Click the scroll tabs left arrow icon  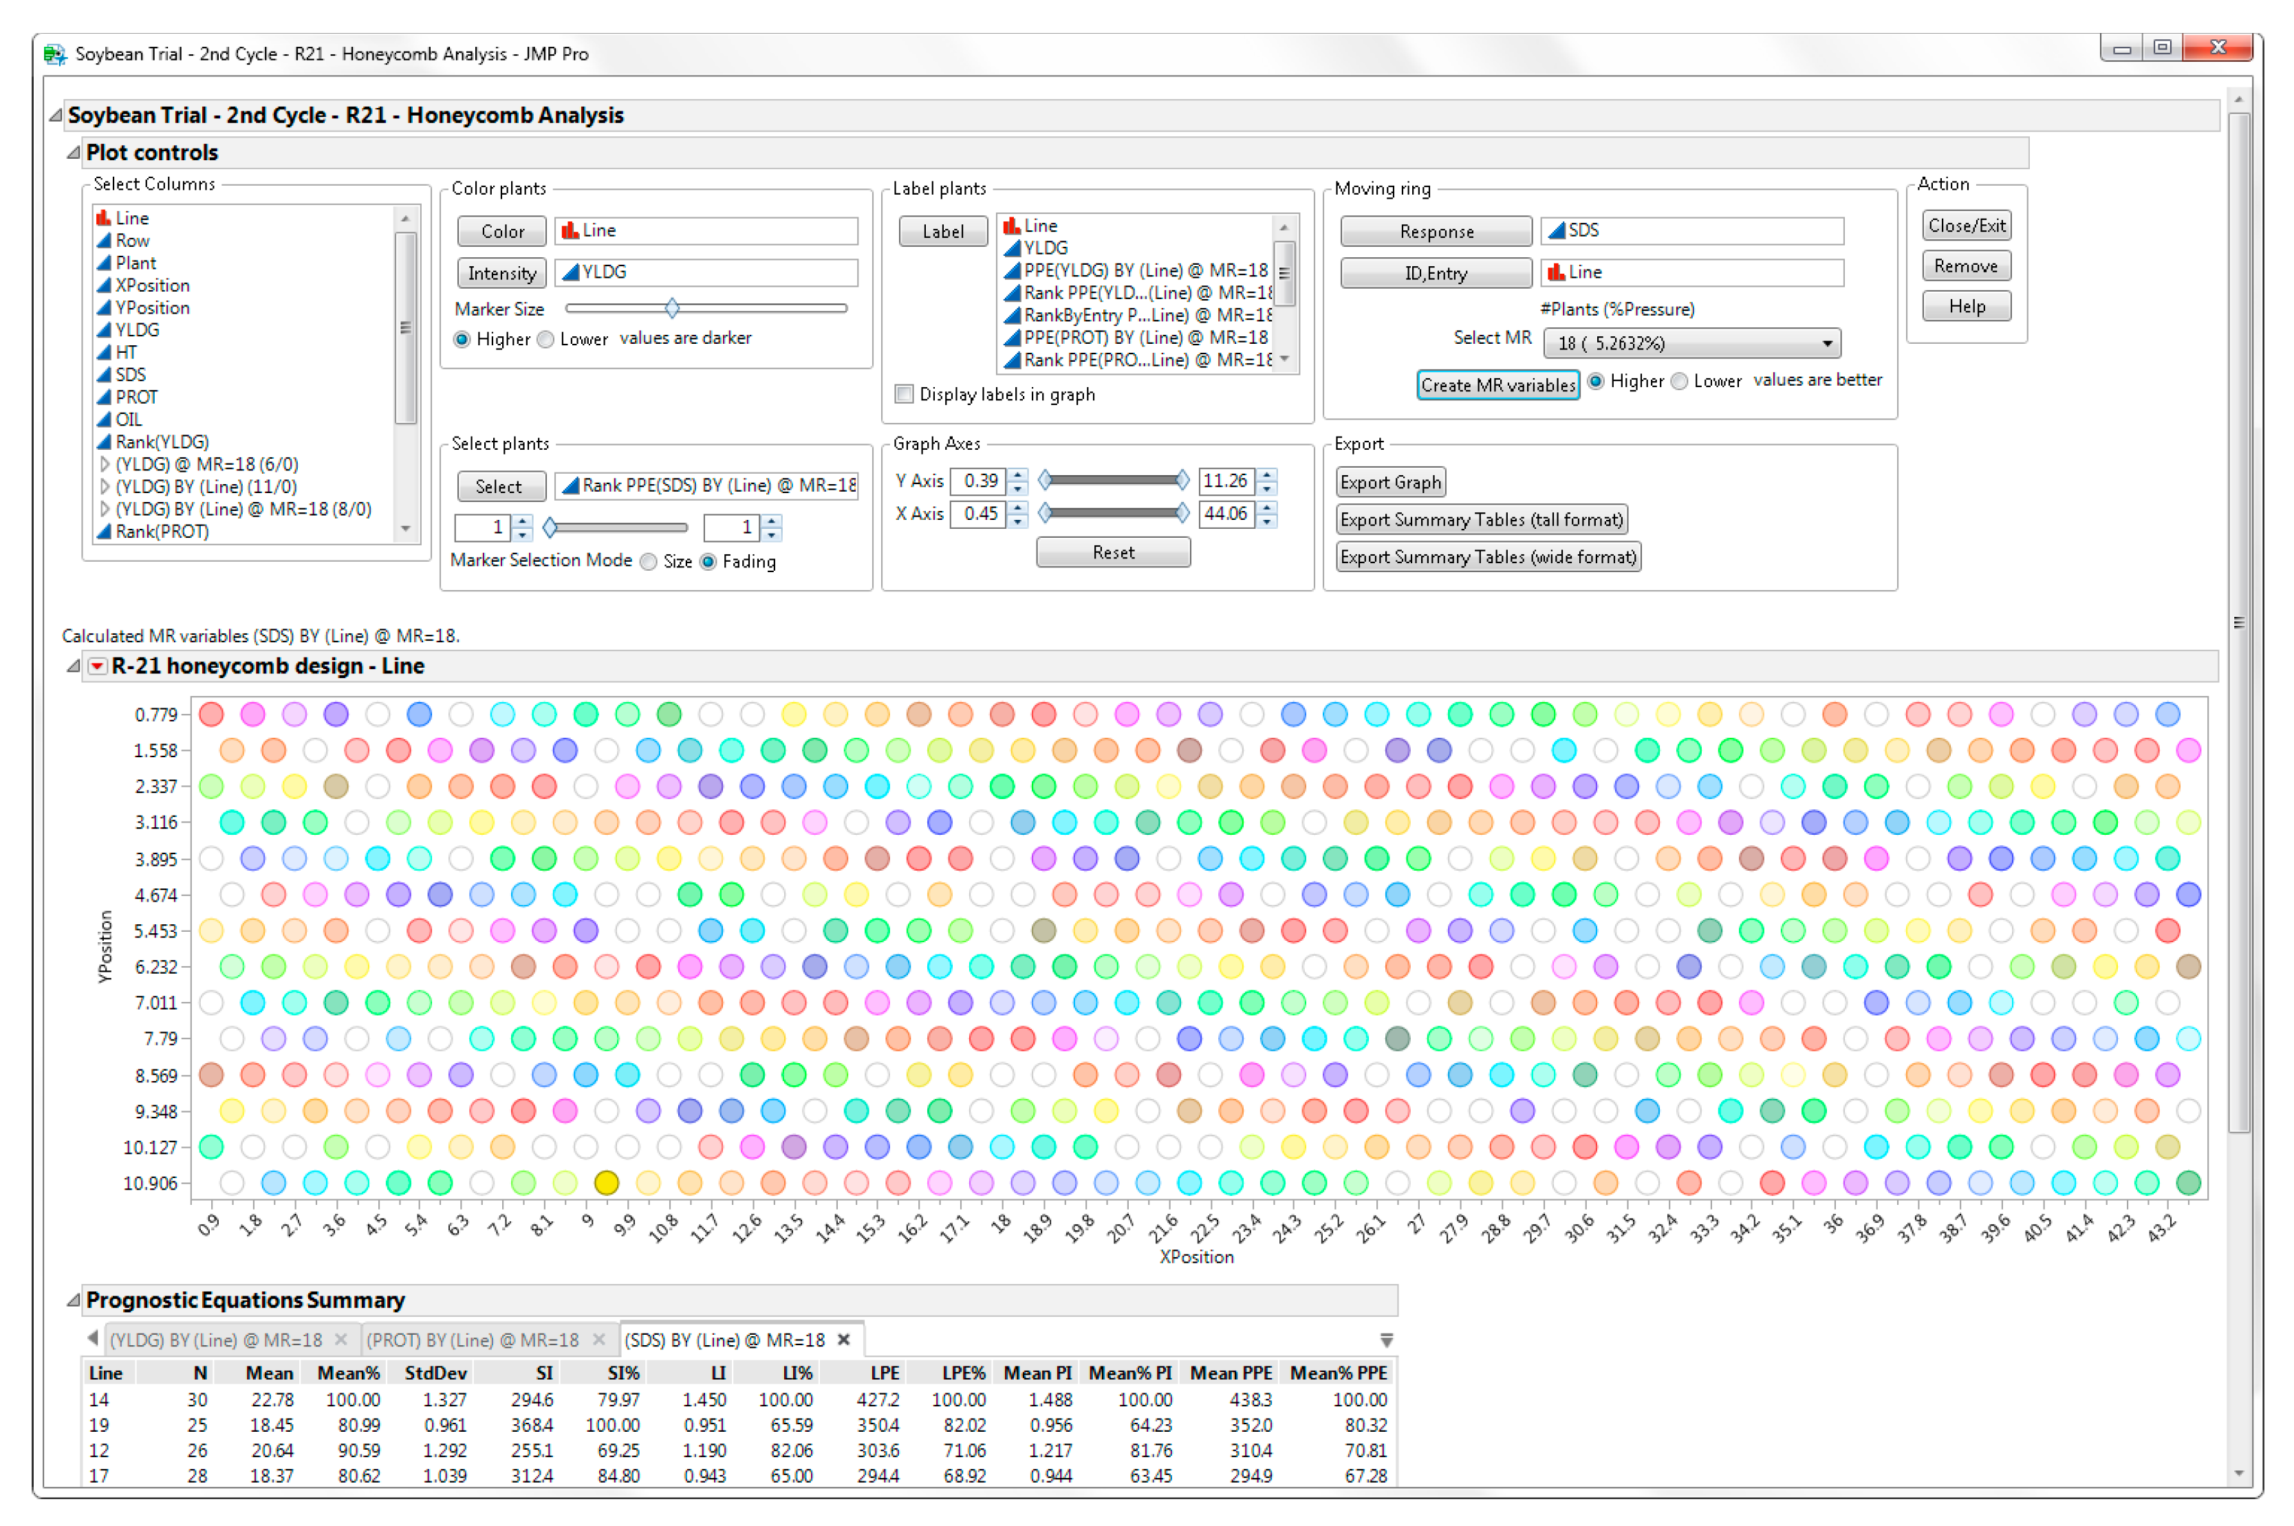coord(92,1338)
